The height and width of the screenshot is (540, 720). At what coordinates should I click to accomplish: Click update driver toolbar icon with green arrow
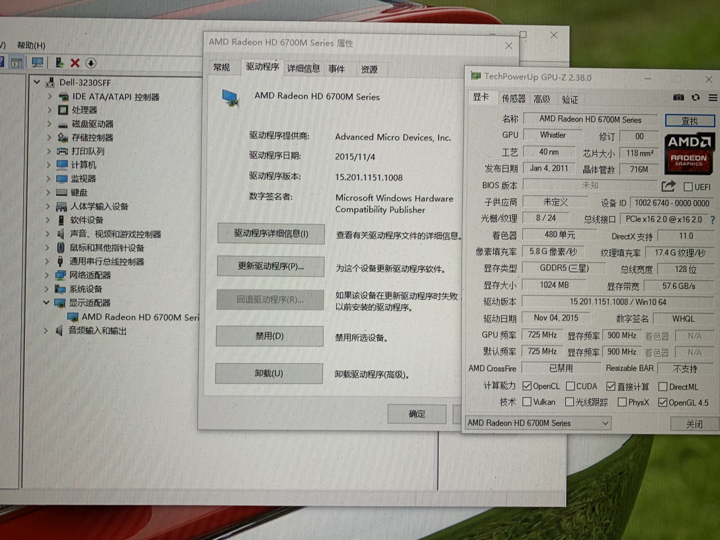[59, 63]
